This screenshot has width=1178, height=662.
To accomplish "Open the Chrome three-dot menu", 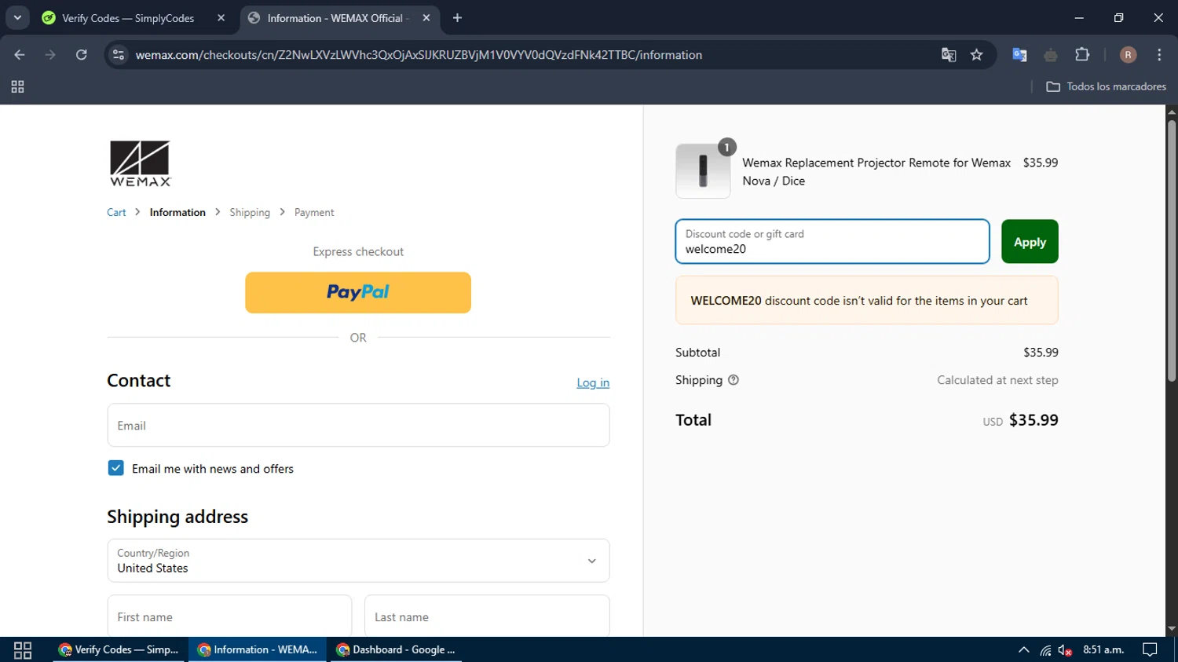I will 1159,55.
